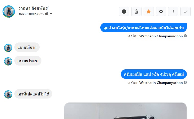The width and height of the screenshot is (194, 119).
Task: Select blue message about ลูกค้าสนใจรุ่น/แบรนด์
Action: (144, 28)
